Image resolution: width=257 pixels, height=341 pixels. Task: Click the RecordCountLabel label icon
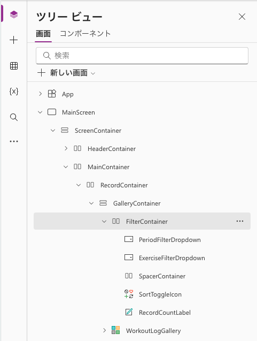point(129,312)
